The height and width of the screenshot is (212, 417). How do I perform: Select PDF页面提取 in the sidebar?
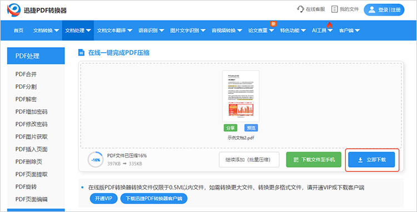click(31, 174)
